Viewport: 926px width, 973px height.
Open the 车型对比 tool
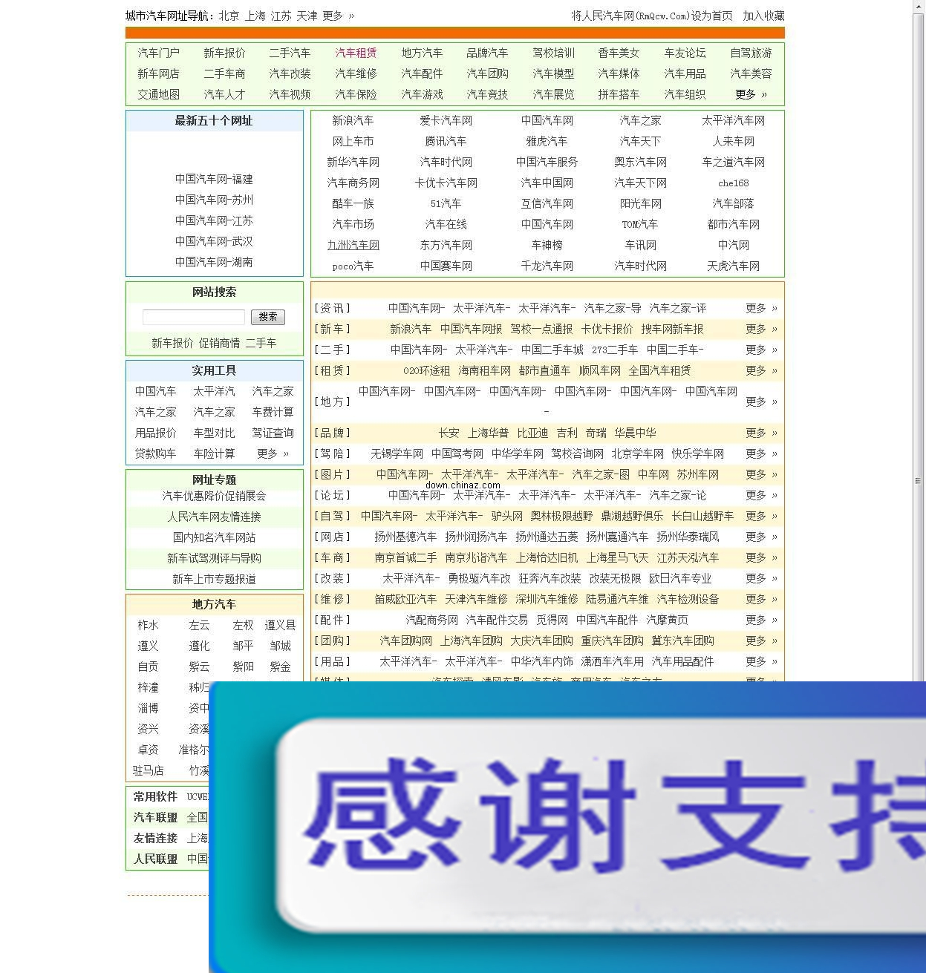(214, 433)
